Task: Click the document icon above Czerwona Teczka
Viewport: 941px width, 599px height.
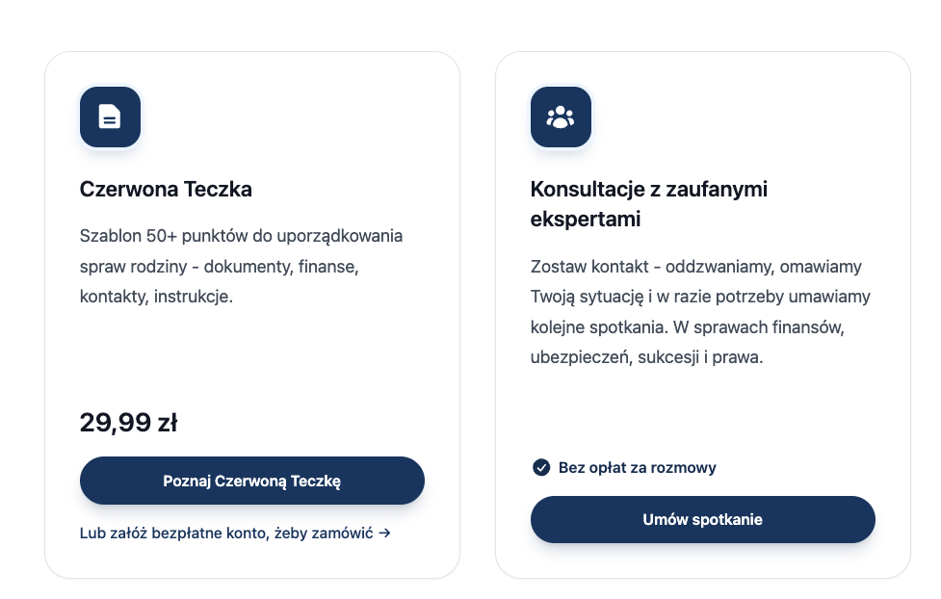Action: pyautogui.click(x=110, y=117)
